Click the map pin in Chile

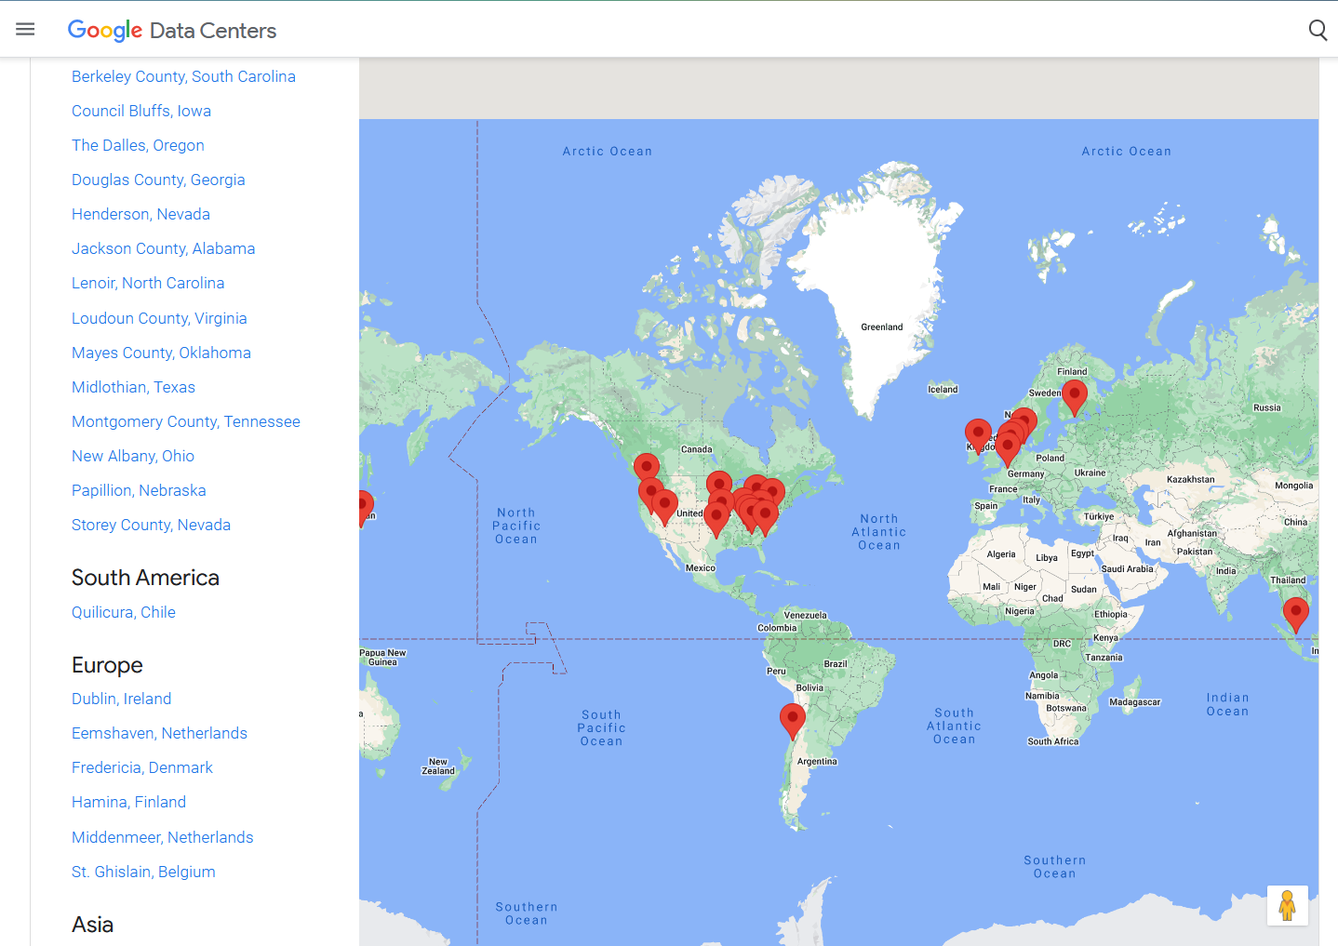tap(793, 718)
